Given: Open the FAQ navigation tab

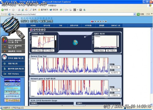Looking at the screenshot, I should 61,26.
